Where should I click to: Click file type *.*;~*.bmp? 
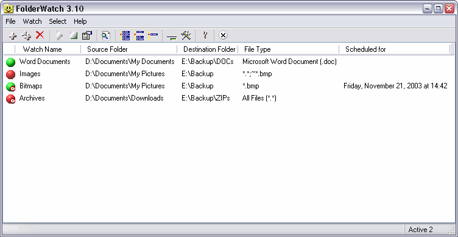pyautogui.click(x=257, y=74)
